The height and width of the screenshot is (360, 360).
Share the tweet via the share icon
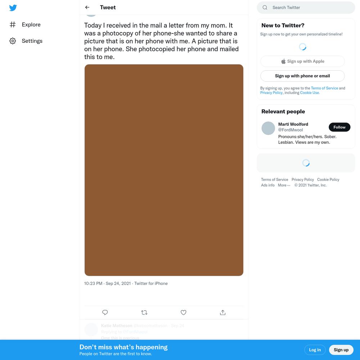pyautogui.click(x=223, y=312)
